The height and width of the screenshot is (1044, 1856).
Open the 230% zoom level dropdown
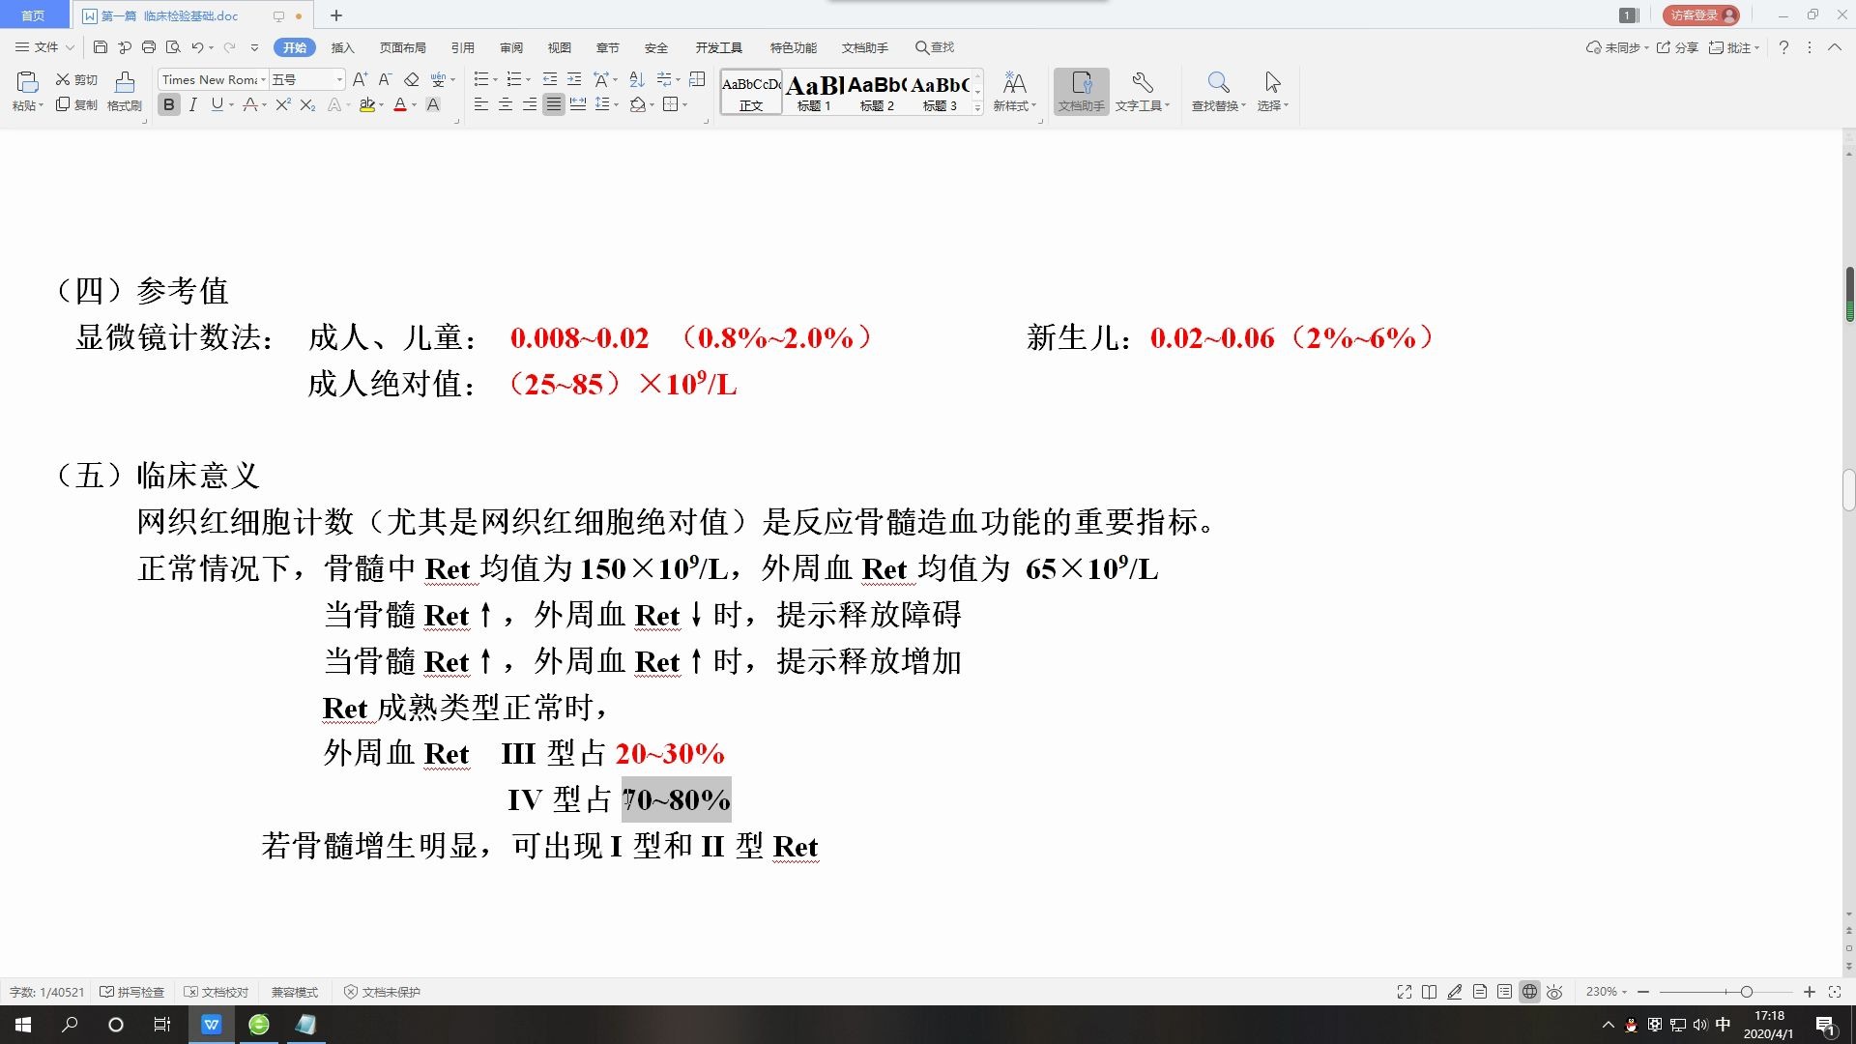[x=1607, y=992]
